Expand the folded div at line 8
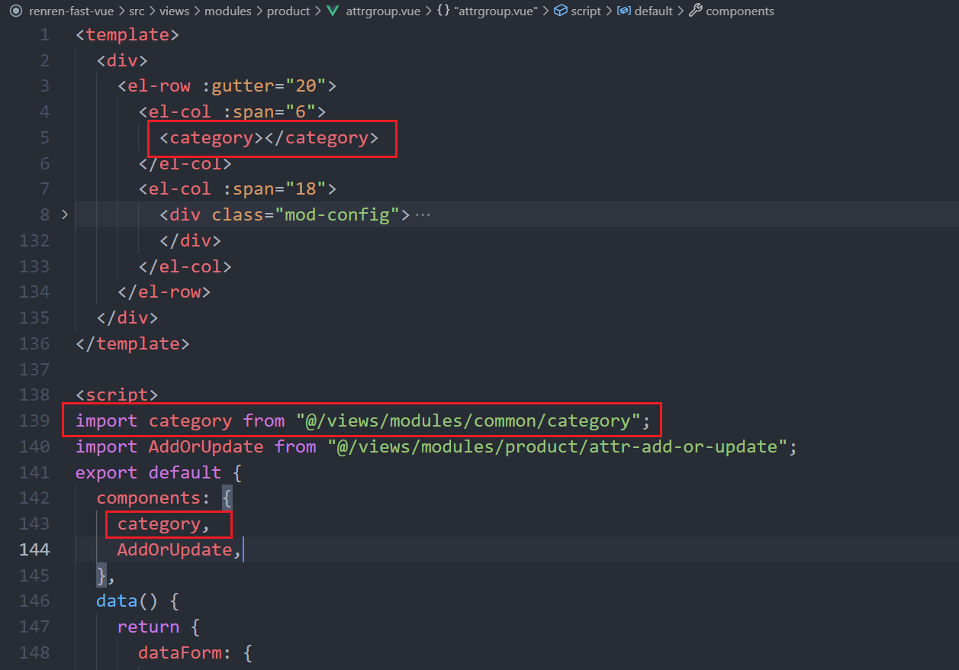Viewport: 959px width, 670px height. coord(65,214)
